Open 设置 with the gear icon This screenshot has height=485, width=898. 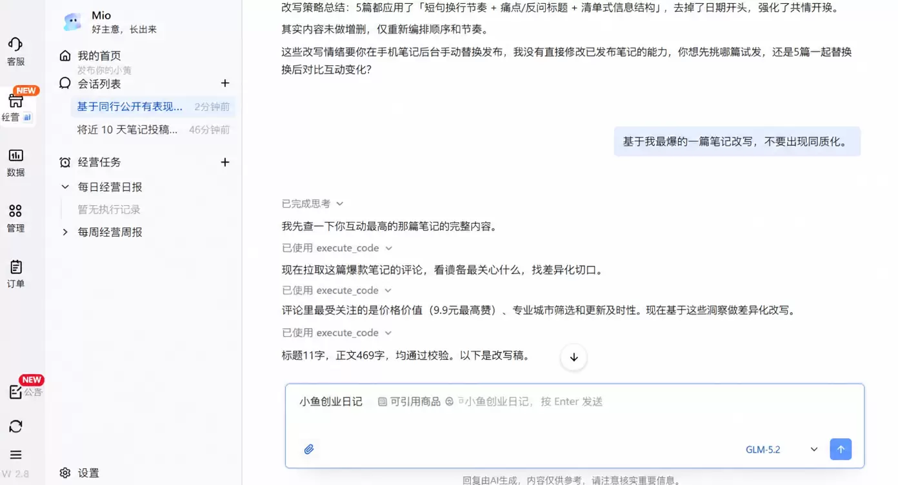[65, 473]
